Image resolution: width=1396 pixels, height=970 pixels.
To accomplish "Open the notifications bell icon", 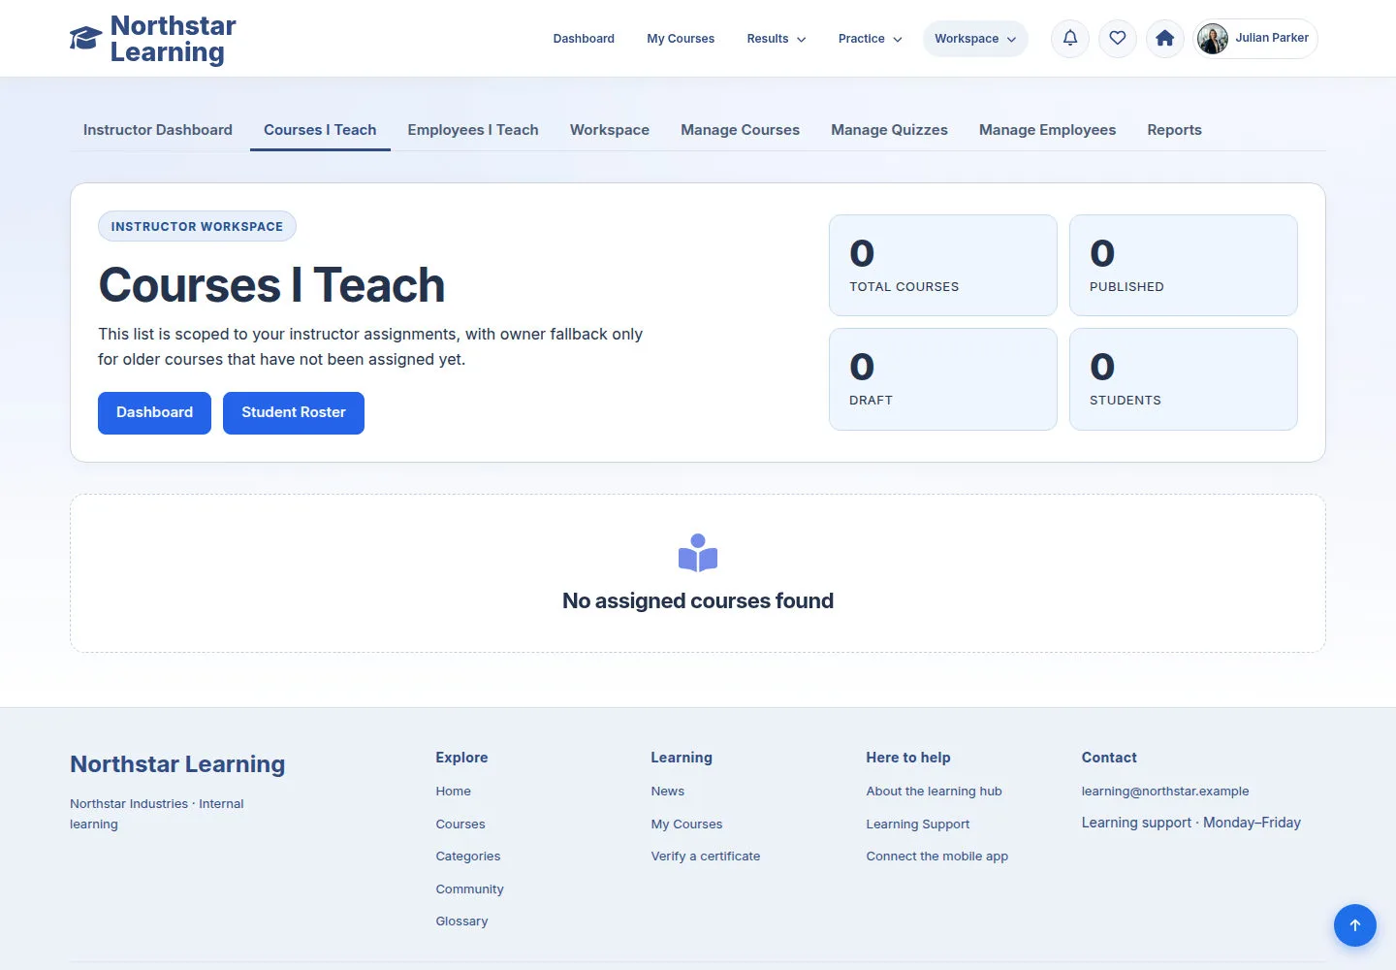I will click(1070, 39).
